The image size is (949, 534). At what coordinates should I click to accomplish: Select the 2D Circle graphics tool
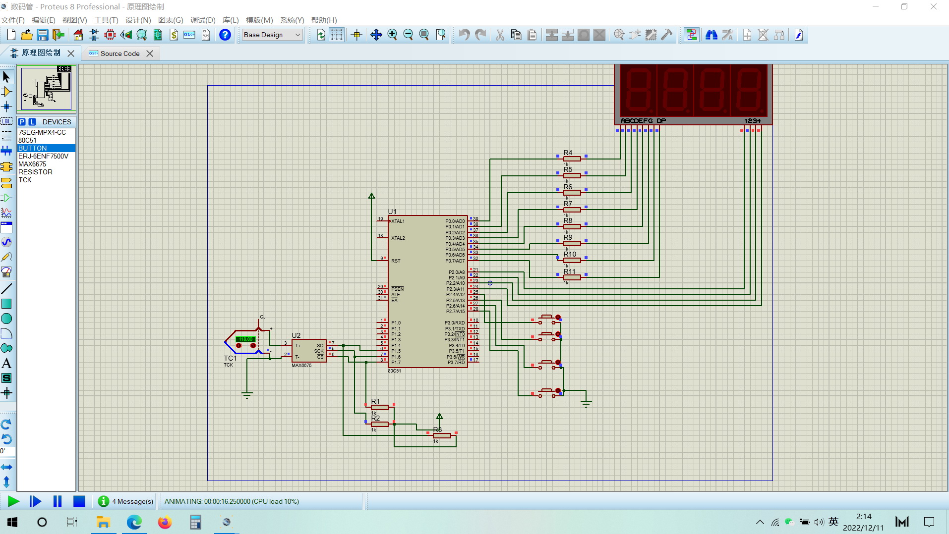coord(6,319)
